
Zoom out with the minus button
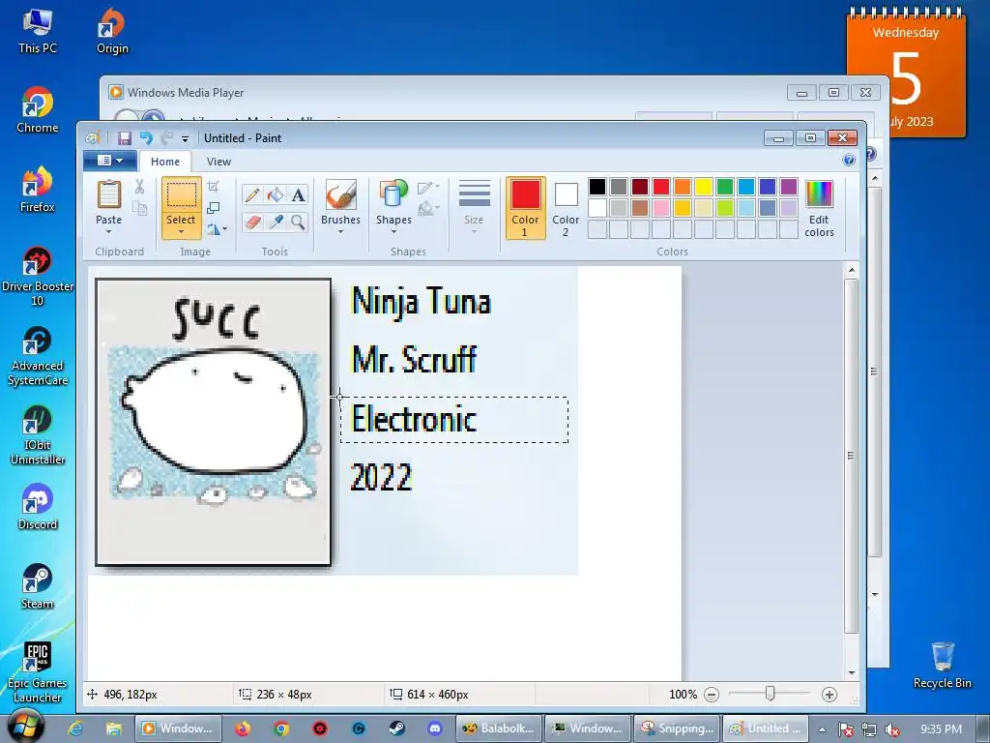[711, 695]
